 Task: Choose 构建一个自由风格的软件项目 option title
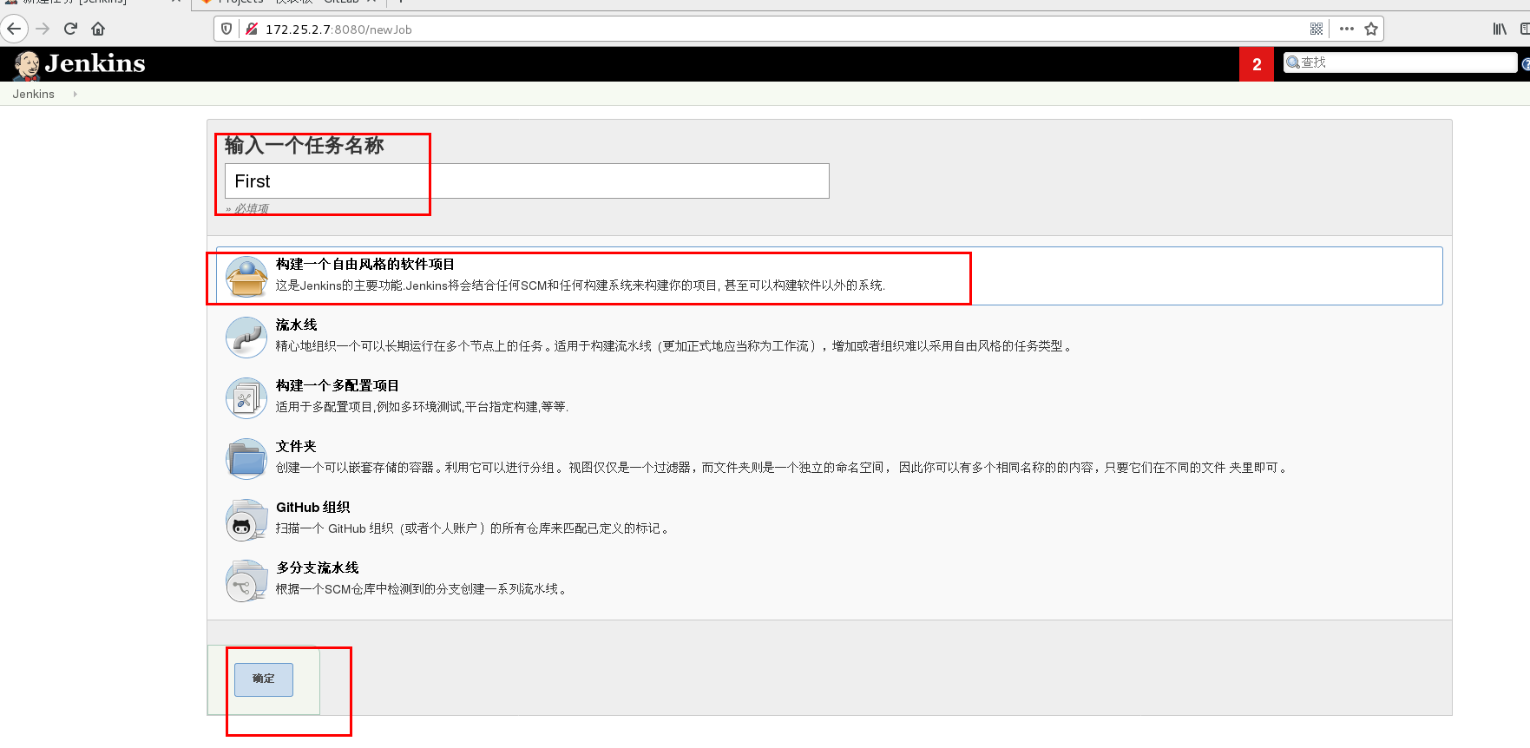(x=365, y=264)
